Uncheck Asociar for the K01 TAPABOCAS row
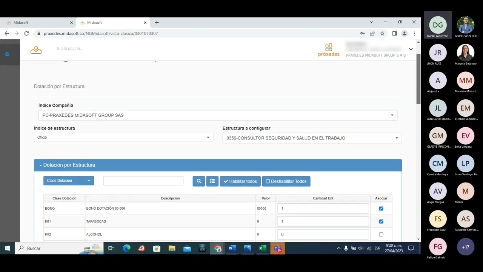The image size is (483, 272). 381,221
